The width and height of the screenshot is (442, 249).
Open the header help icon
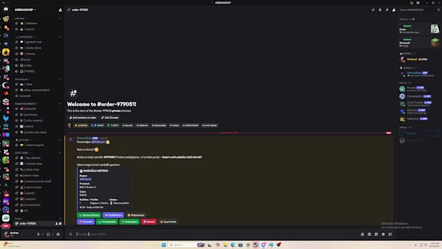[x=418, y=3]
